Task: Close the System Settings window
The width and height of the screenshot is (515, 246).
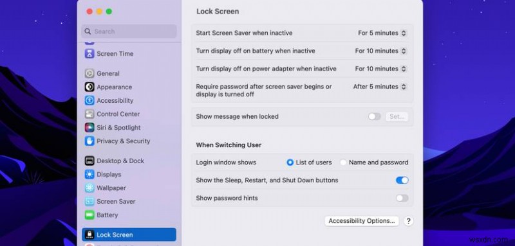Action: (89, 12)
